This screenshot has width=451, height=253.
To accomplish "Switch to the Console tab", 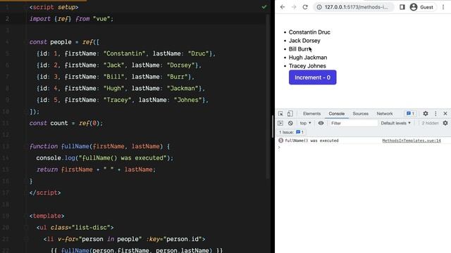I will tap(337, 114).
